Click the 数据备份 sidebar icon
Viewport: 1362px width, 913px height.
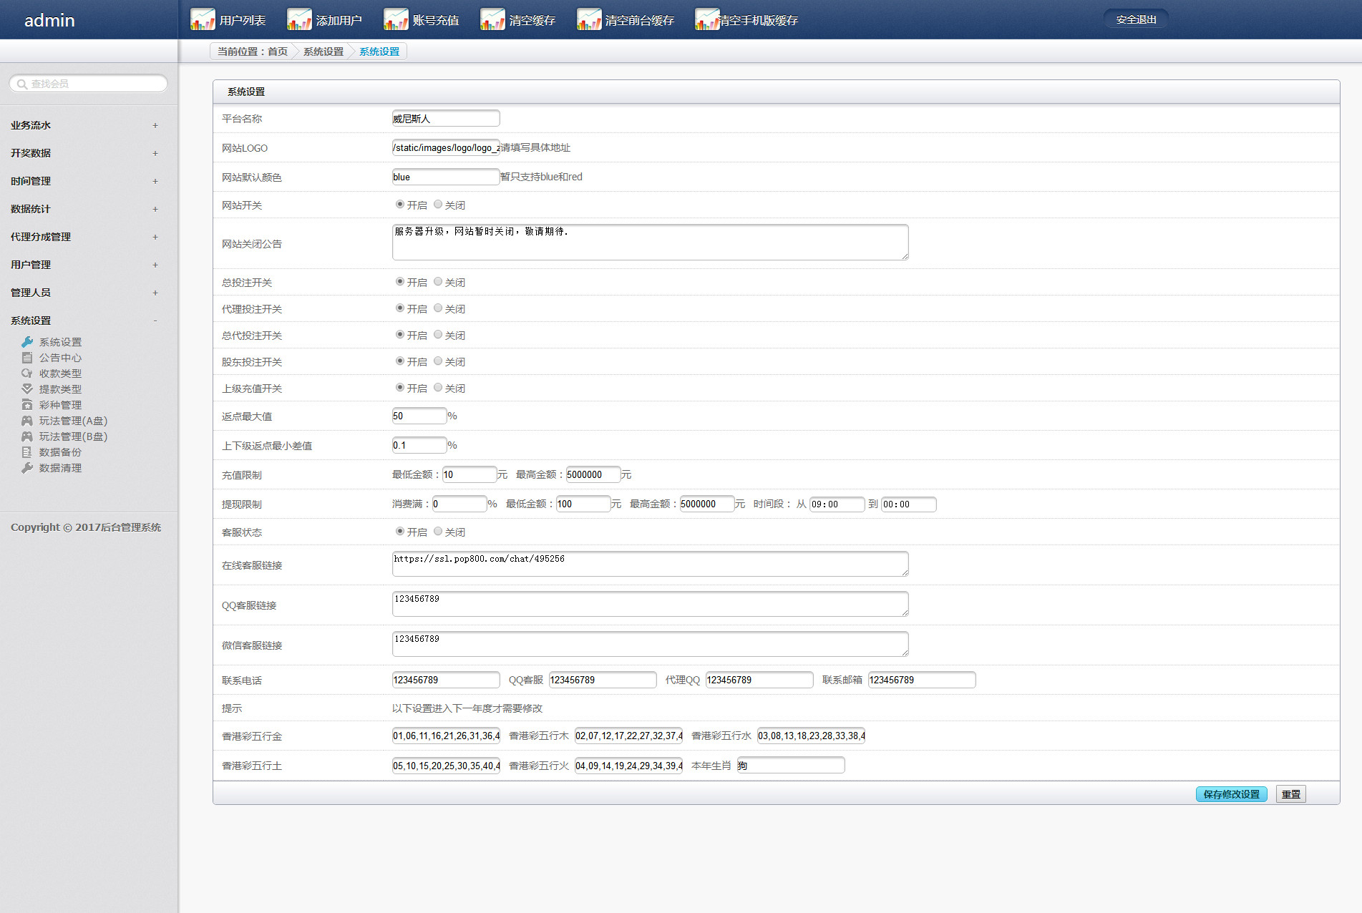coord(27,452)
